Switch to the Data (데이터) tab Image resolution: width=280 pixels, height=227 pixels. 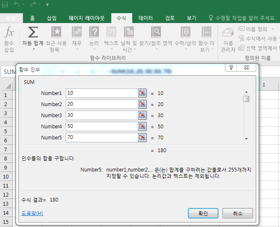tap(146, 18)
